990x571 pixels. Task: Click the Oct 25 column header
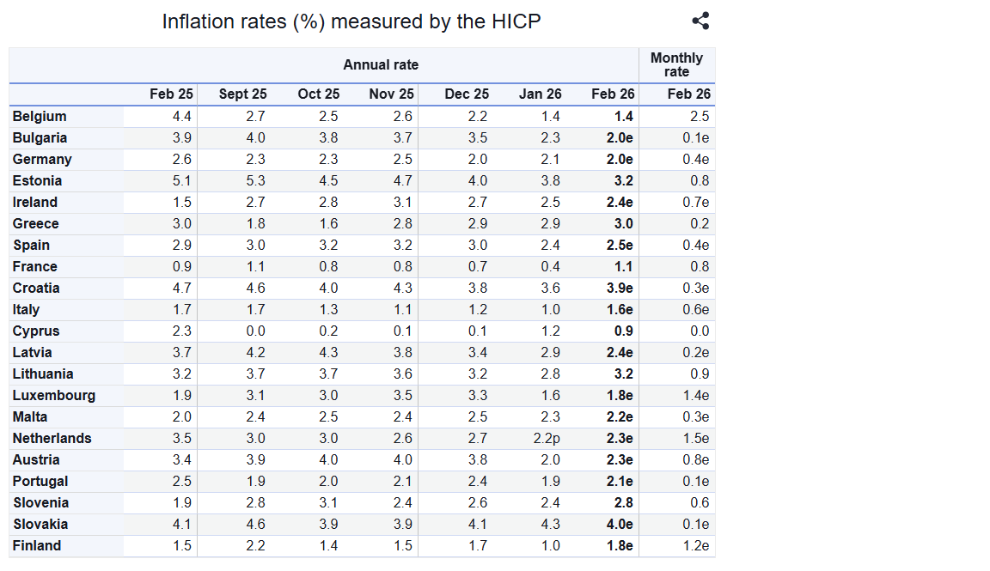[319, 94]
